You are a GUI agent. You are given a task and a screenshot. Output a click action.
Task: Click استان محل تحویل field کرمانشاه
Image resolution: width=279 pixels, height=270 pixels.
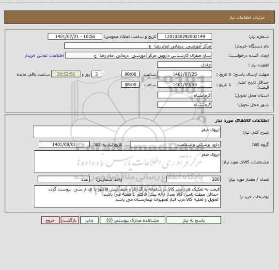[185, 95]
